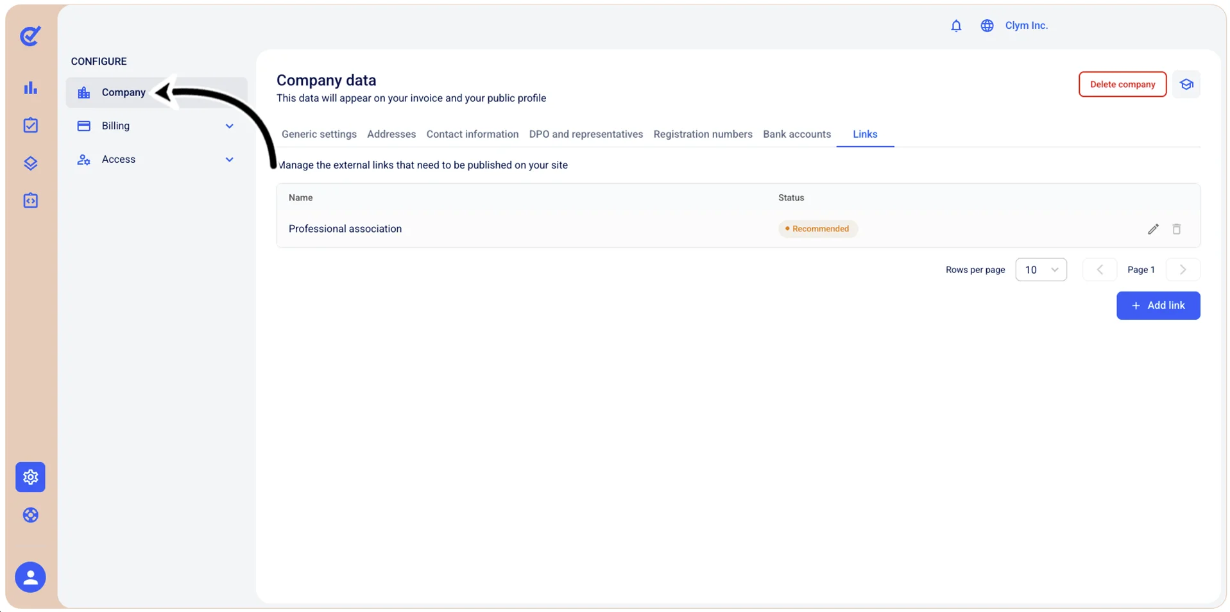The width and height of the screenshot is (1230, 612).
Task: Expand the Billing menu chevron
Action: pyautogui.click(x=229, y=126)
